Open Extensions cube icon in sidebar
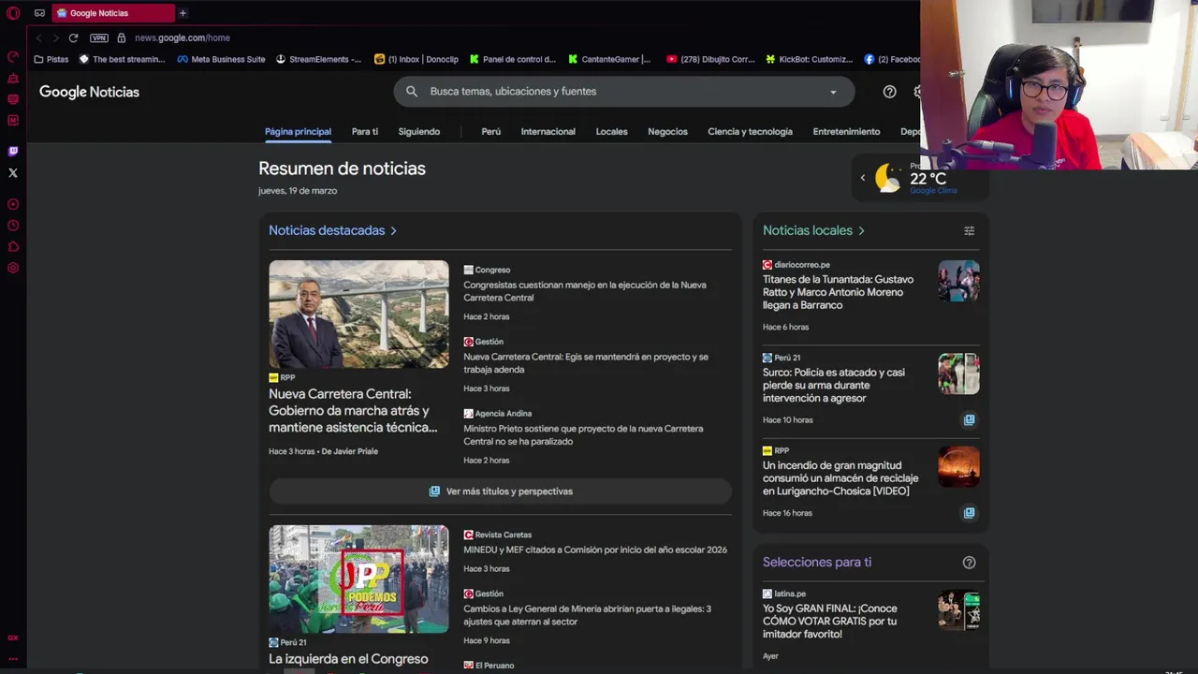This screenshot has height=674, width=1198. pyautogui.click(x=13, y=247)
